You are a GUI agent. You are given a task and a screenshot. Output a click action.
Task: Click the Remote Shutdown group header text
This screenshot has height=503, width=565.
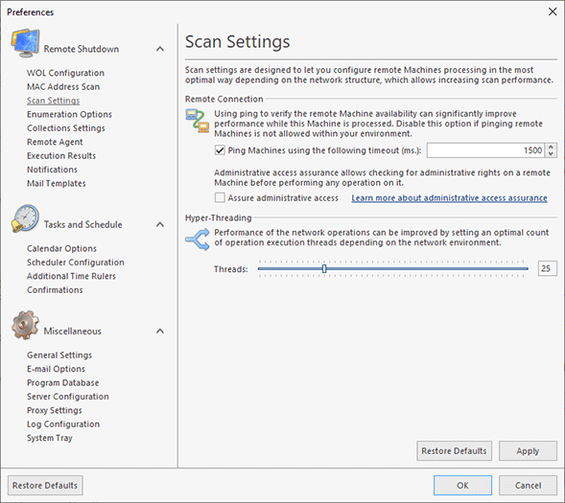coord(82,49)
